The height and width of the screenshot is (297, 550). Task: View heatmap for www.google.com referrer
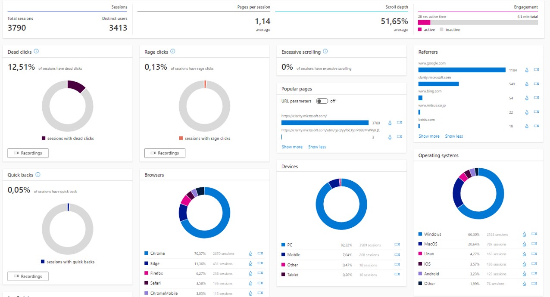tap(527, 70)
